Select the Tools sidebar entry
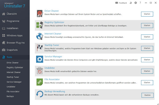Image resolution: width=159 pixels, height=105 pixels. click(x=15, y=57)
